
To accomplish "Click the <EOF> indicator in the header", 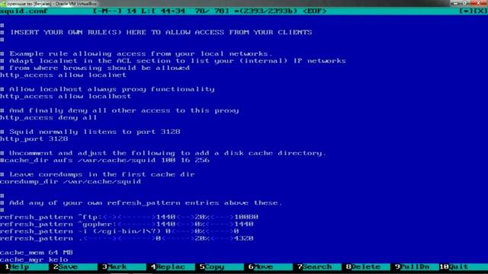I will tap(315, 11).
